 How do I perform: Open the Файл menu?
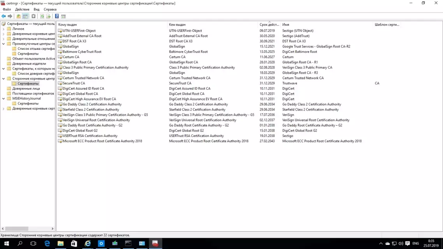click(x=7, y=9)
